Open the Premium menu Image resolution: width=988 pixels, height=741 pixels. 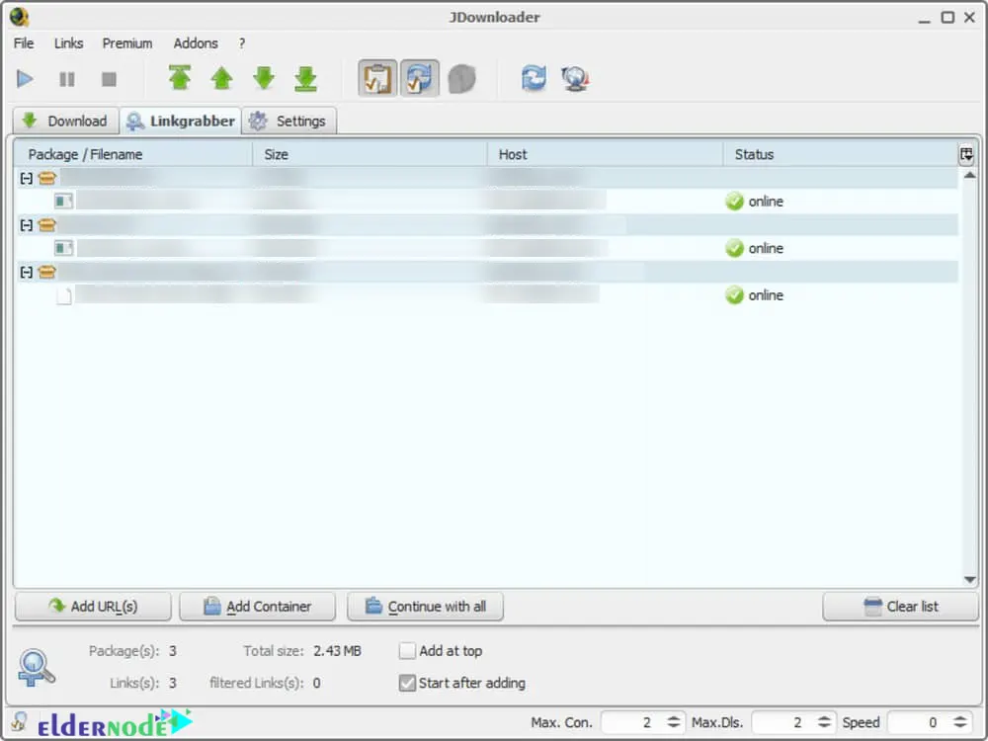tap(126, 43)
